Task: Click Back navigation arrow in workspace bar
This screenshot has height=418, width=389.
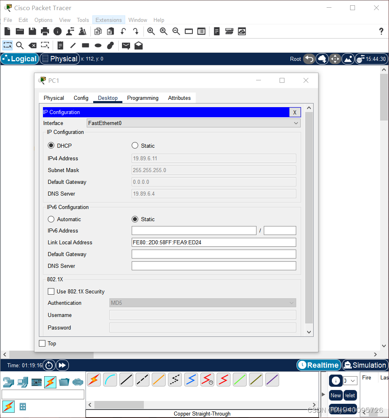Action: [309, 59]
